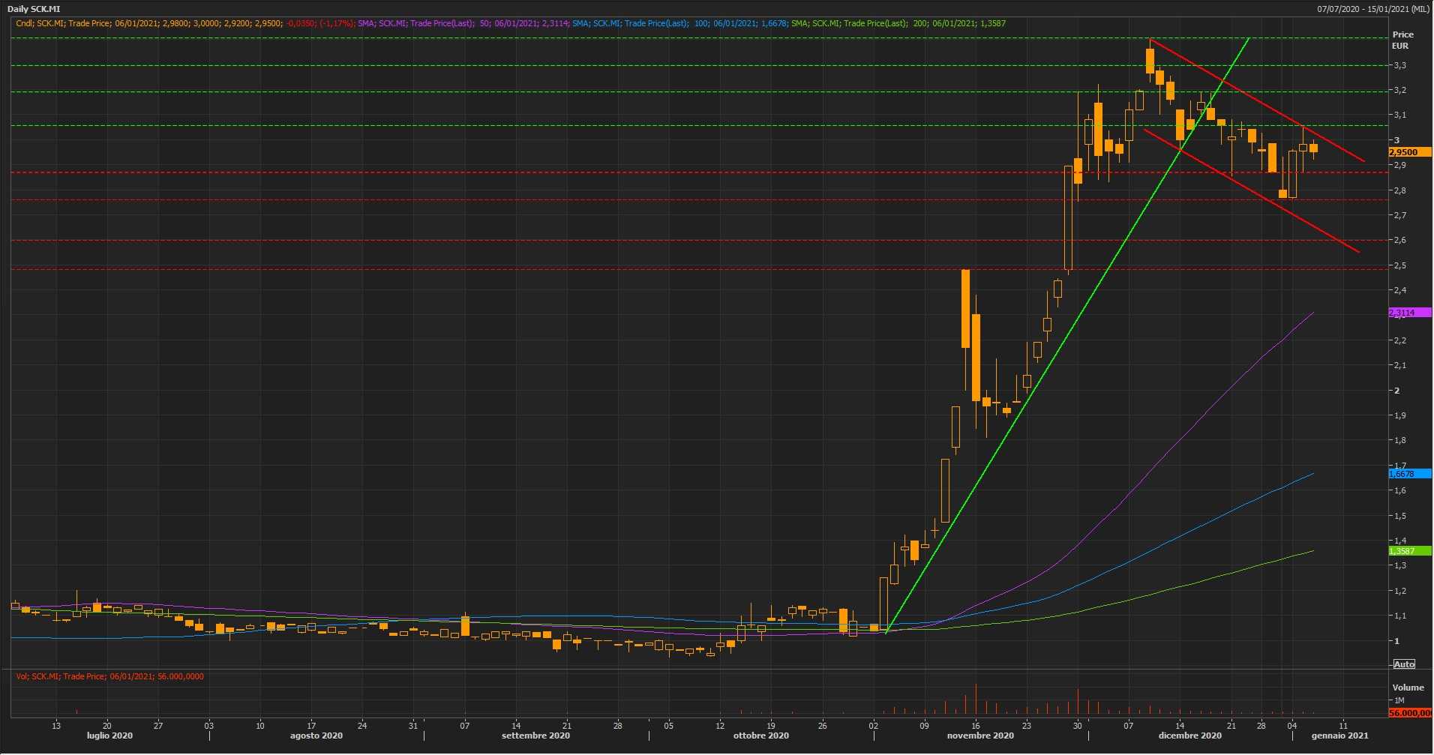Viewport: 1434px width, 755px height.
Task: Click ottobre 2020 on the time axis
Action: click(760, 736)
